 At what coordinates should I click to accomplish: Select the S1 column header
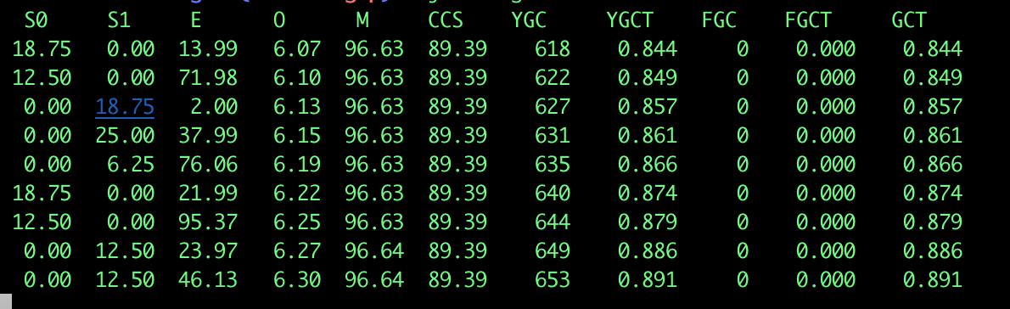pos(119,20)
